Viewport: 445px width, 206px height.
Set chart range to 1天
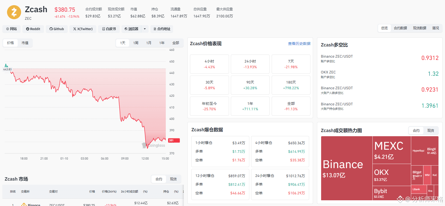coord(123,43)
